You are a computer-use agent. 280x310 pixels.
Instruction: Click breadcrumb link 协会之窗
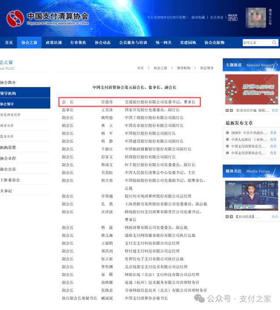click(160, 68)
